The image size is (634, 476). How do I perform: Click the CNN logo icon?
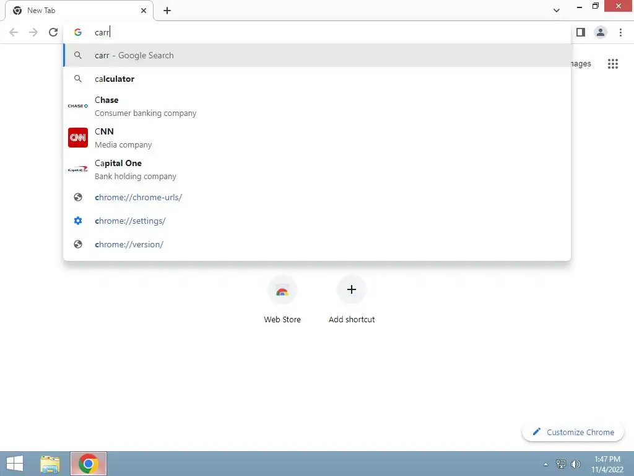pyautogui.click(x=78, y=138)
